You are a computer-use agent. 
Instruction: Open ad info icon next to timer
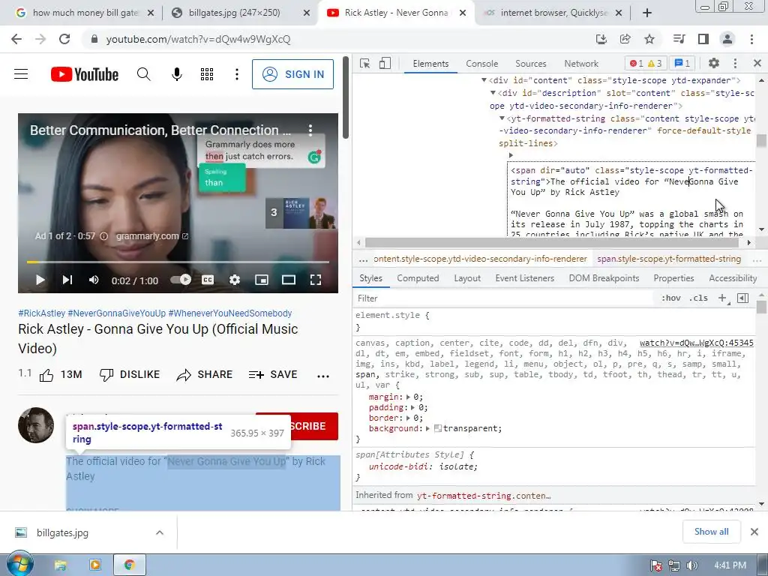[103, 236]
